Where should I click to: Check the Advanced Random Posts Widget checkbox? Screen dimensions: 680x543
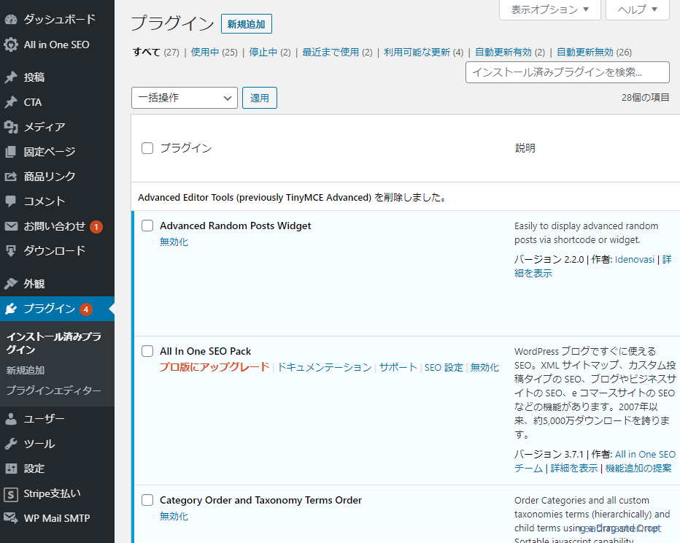pos(147,226)
